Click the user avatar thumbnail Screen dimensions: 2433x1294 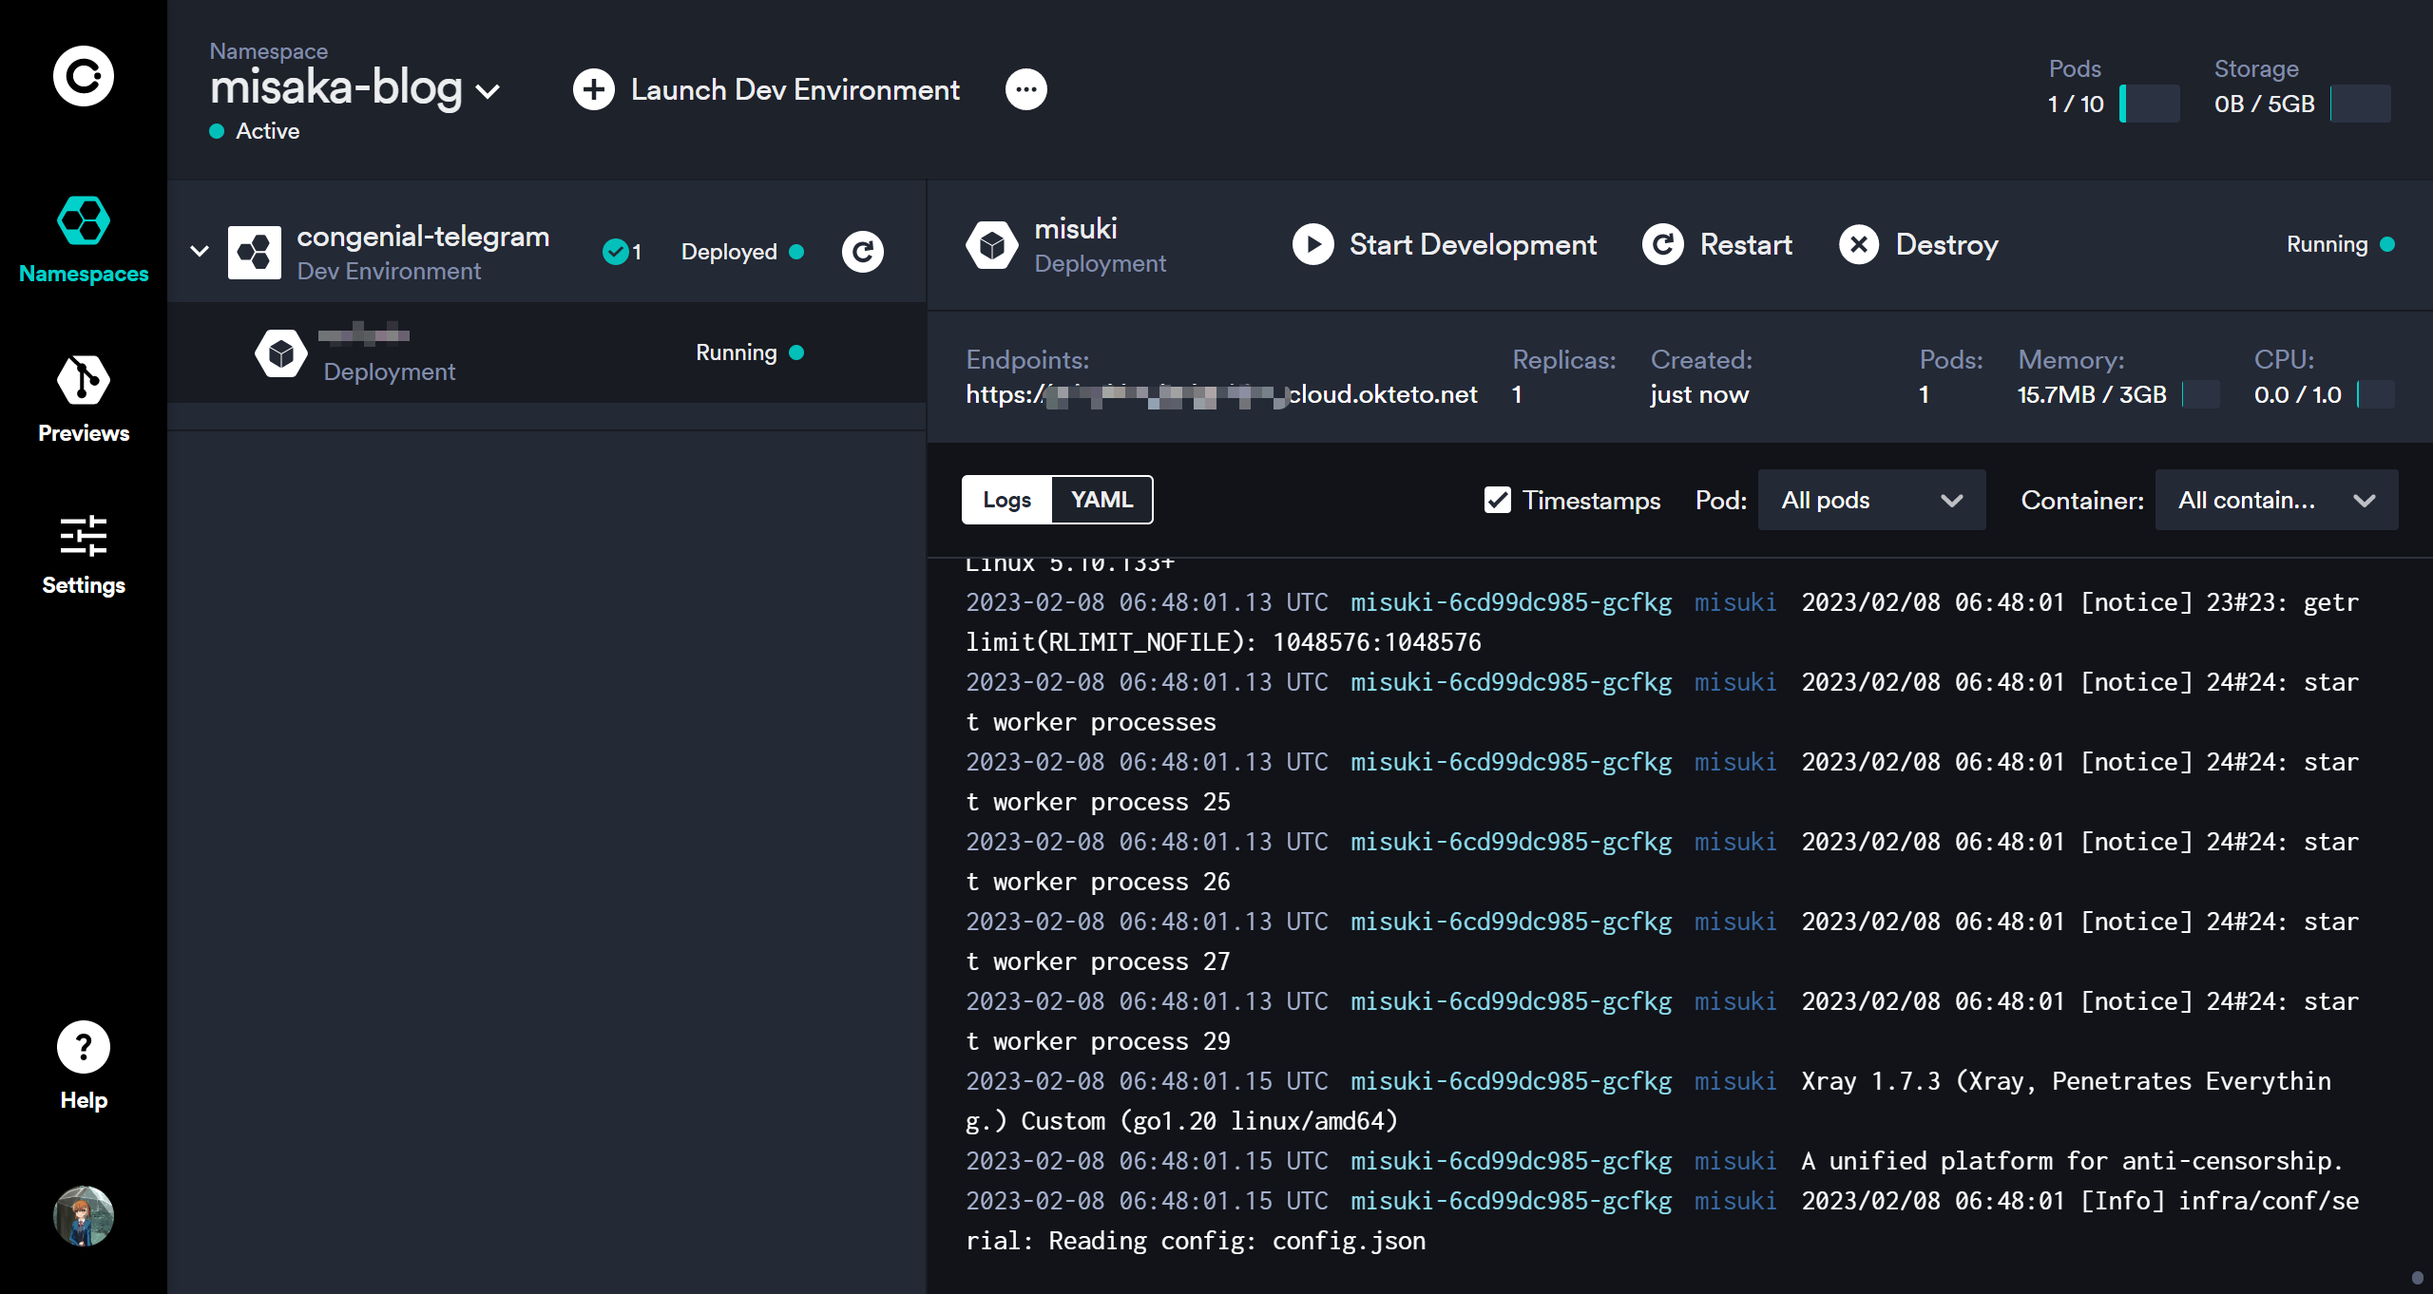[x=84, y=1216]
